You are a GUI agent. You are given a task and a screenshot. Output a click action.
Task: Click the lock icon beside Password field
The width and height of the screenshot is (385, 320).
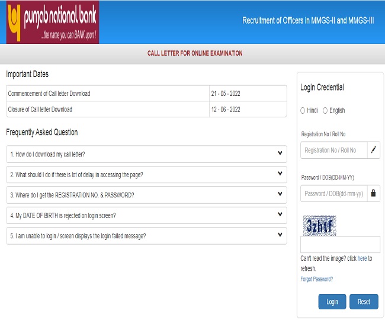click(373, 193)
